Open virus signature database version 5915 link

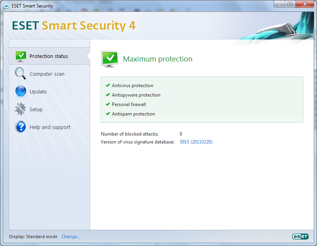coord(196,142)
